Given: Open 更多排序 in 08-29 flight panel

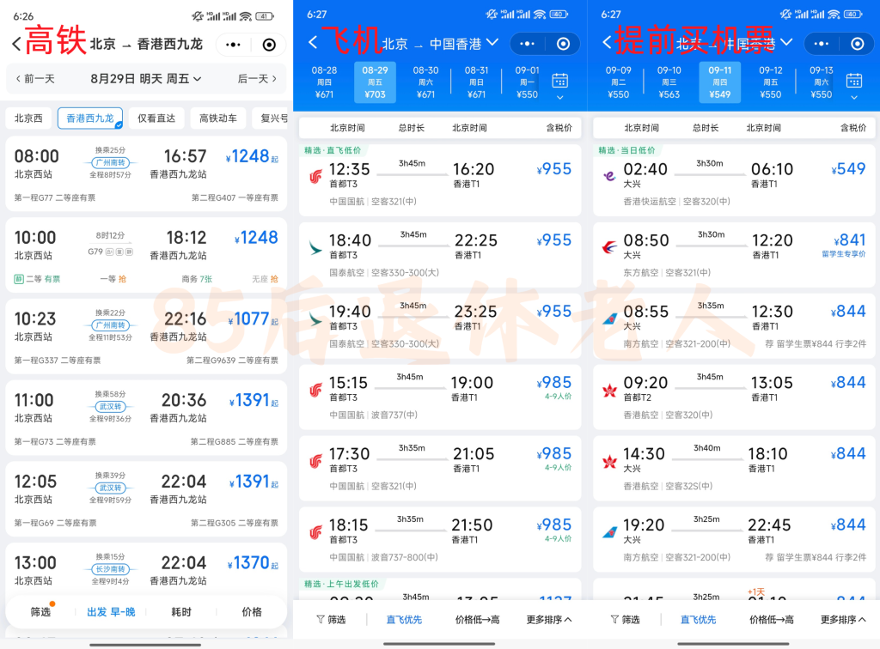Looking at the screenshot, I should 549,619.
